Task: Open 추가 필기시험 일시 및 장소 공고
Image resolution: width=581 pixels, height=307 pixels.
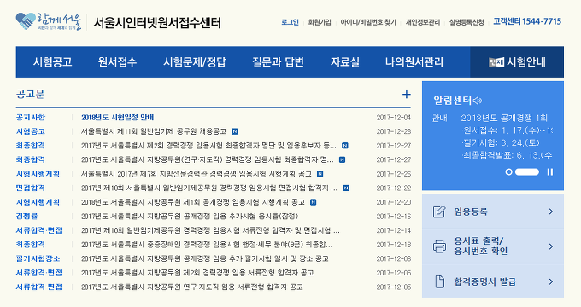Action: [205, 258]
